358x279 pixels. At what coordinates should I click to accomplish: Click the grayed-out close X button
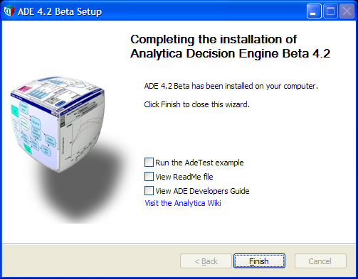click(x=347, y=11)
